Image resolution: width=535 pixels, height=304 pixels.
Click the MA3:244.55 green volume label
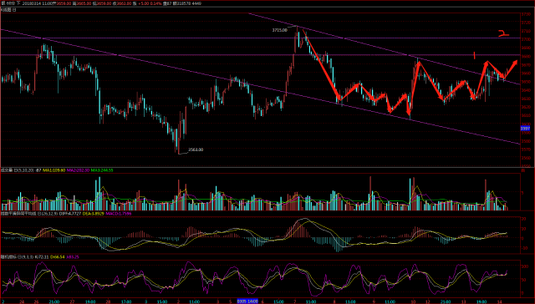102,170
